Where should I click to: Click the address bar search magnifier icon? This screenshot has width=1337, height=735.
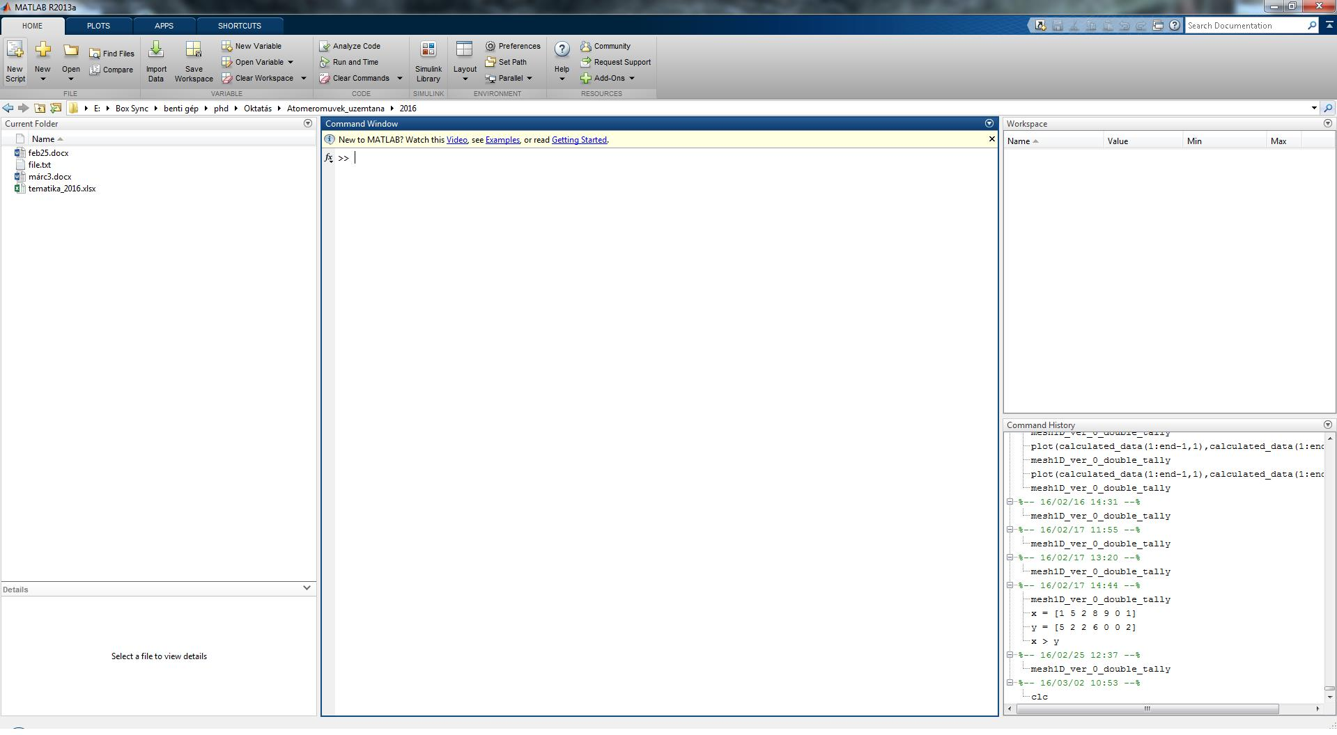coord(1328,108)
